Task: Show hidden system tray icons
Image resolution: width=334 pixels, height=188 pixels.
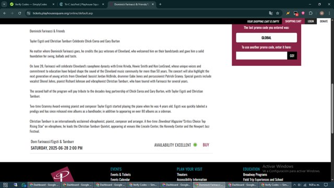Action: 294,185
